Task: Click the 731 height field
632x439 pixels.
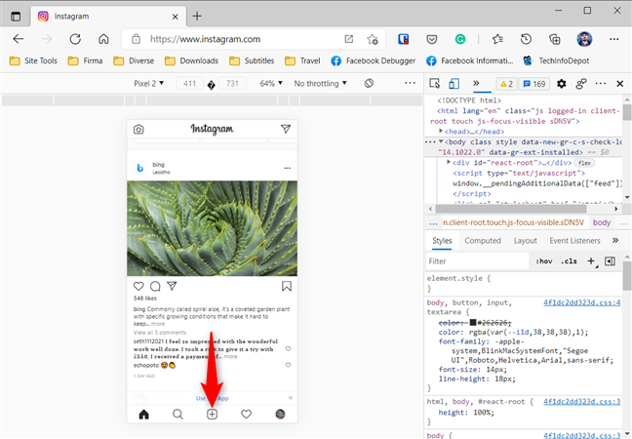Action: (232, 84)
